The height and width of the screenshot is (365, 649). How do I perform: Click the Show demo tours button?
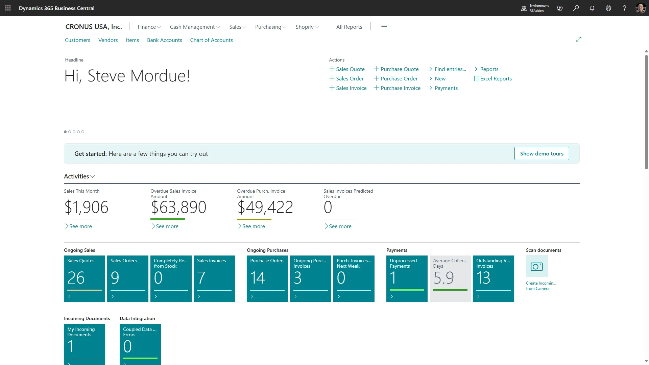coord(542,153)
